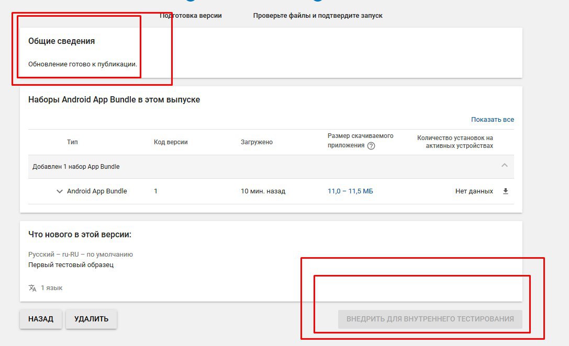
Task: Click the Размер скачиваемого приложения column header
Action: tap(360, 141)
